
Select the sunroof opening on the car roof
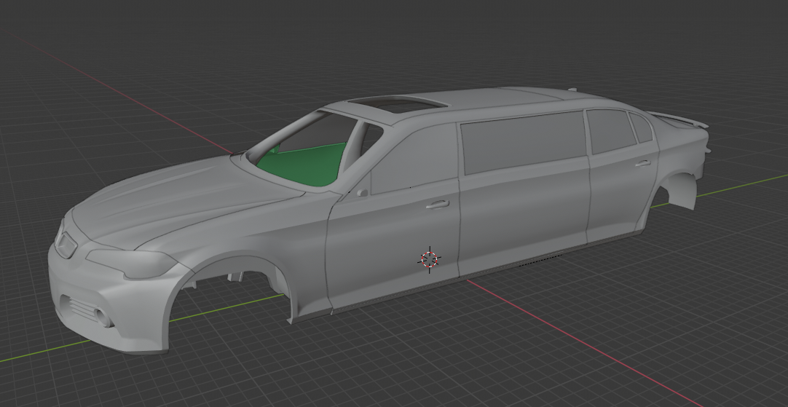click(397, 104)
